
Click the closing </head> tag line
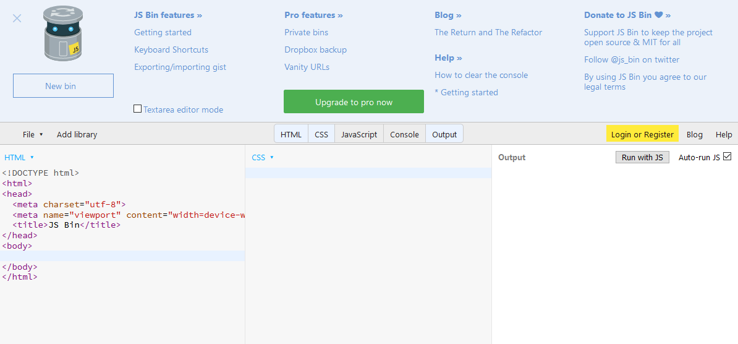point(19,235)
